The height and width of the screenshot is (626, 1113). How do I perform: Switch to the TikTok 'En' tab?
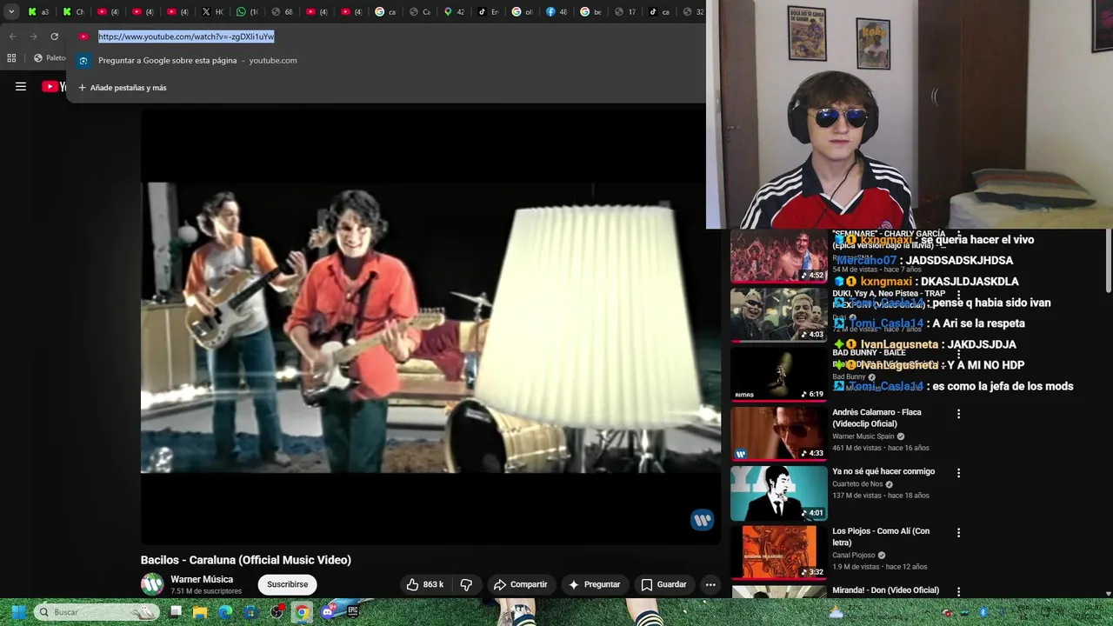click(x=488, y=11)
